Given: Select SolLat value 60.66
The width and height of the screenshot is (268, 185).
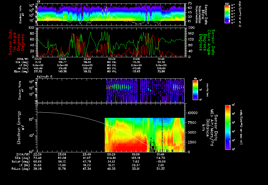Looking at the screenshot, I should click(38, 161).
